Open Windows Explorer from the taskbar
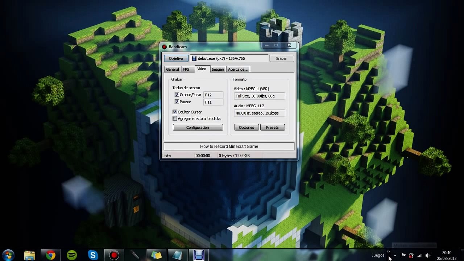This screenshot has height=261, width=464. pos(29,255)
